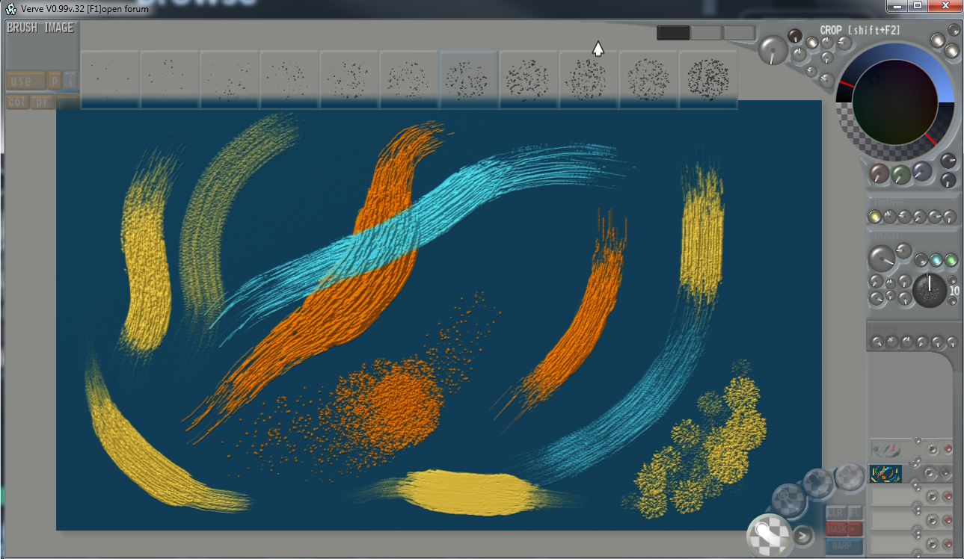964x559 pixels.
Task: Increase brush value above the 10
Action: coord(953,280)
